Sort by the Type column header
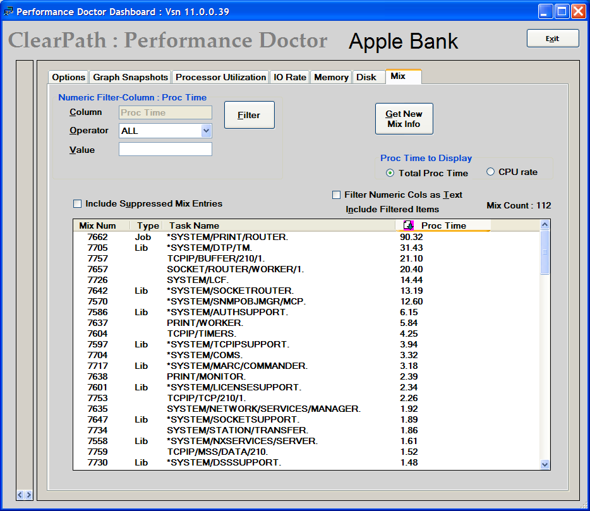Viewport: 590px width, 511px height. pyautogui.click(x=147, y=225)
